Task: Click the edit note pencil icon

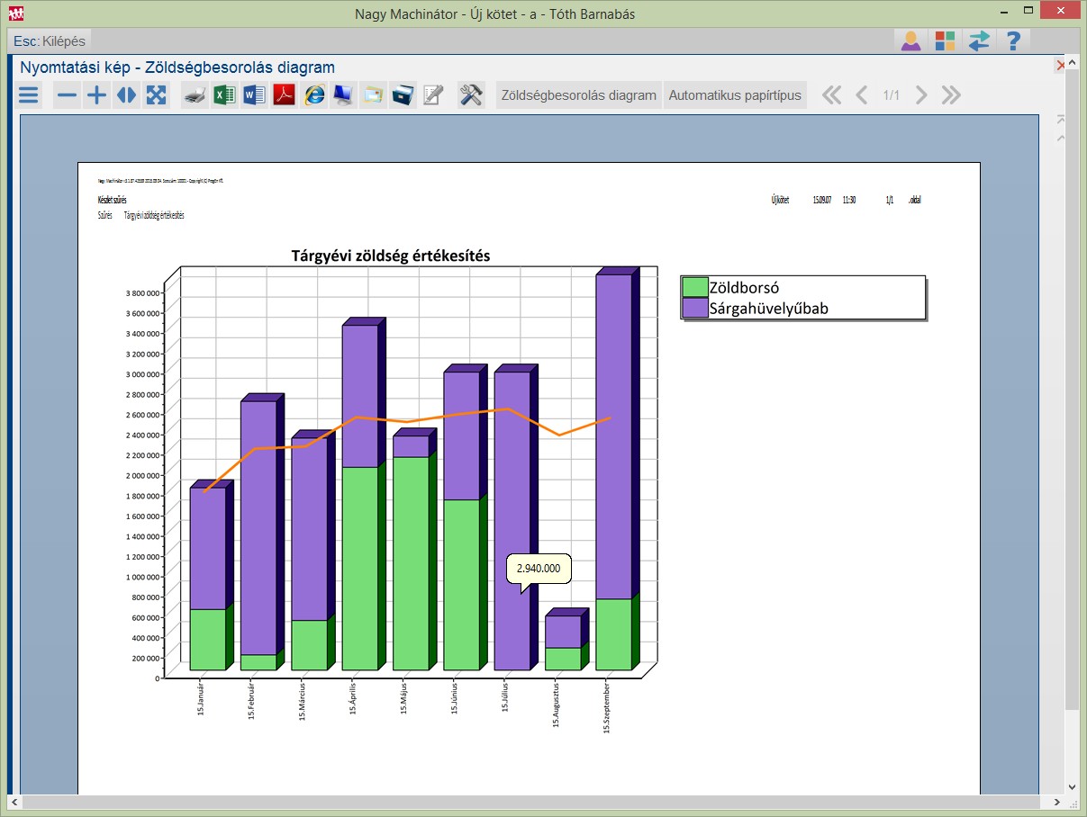Action: 433,95
